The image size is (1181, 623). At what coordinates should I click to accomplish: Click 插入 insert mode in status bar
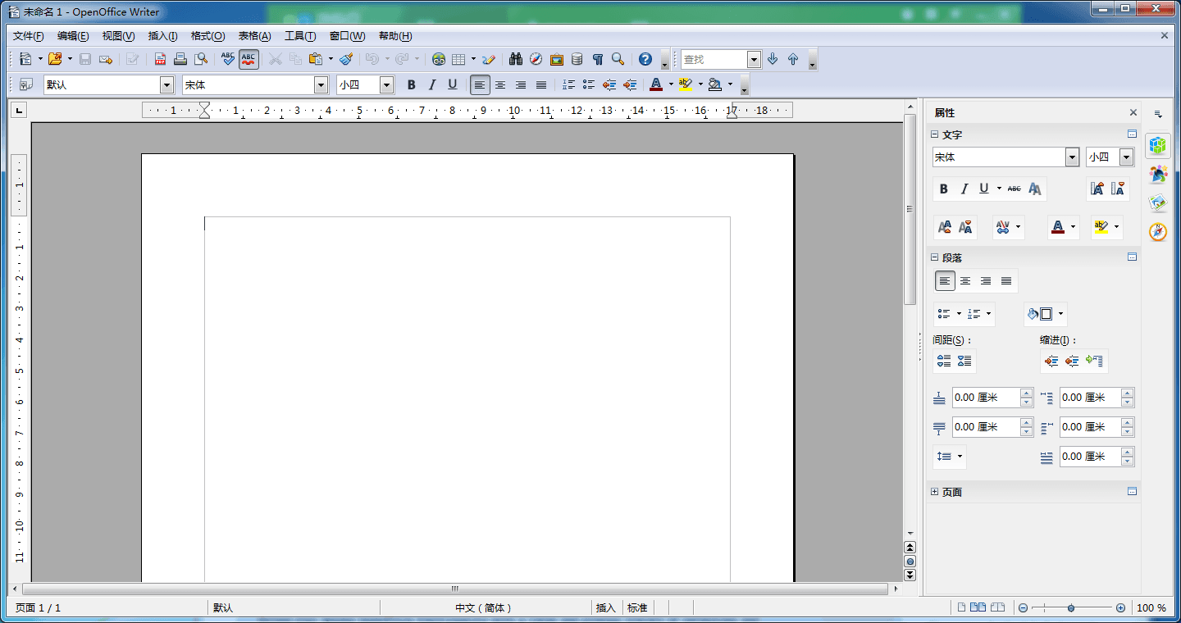pyautogui.click(x=606, y=608)
